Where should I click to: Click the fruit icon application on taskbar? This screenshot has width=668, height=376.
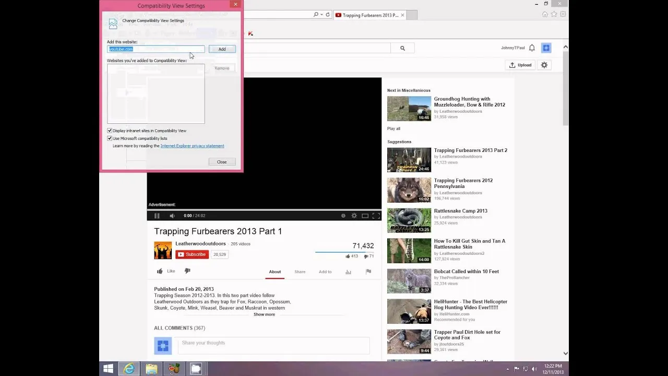[174, 369]
